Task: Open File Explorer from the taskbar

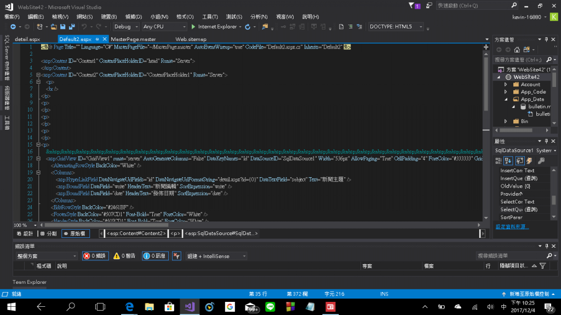Action: 149,307
